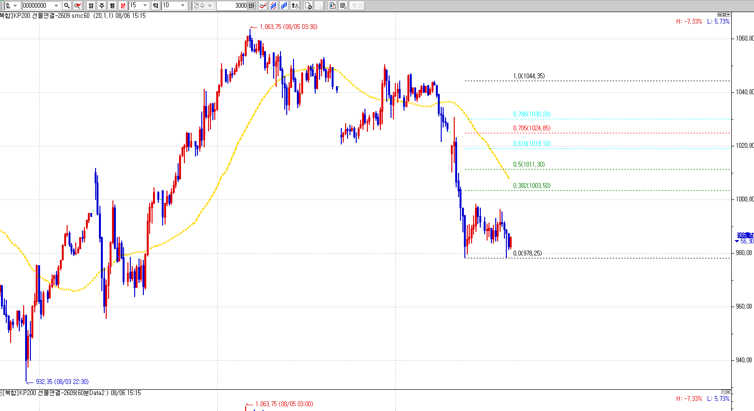754x411 pixels.
Task: Switch chart to daily (일) period
Action: (x=91, y=5)
